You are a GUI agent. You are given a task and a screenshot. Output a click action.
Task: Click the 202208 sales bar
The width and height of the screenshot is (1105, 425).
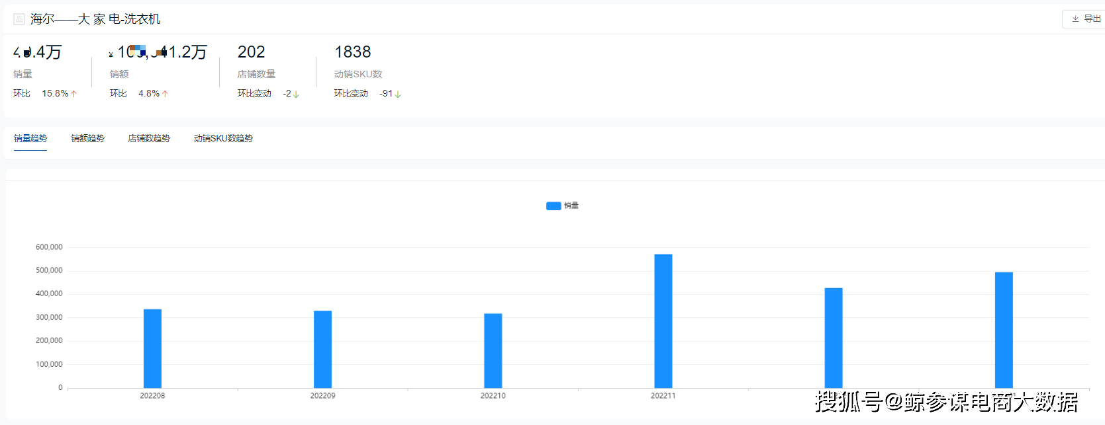[152, 348]
